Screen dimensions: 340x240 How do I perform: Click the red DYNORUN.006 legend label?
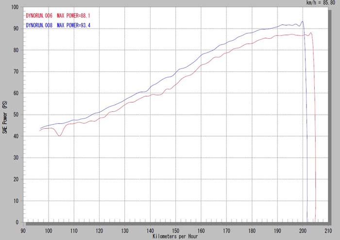39,16
